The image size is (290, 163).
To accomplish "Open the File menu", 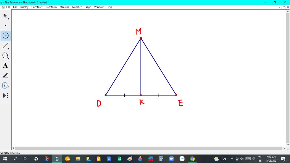I will tap(8, 7).
